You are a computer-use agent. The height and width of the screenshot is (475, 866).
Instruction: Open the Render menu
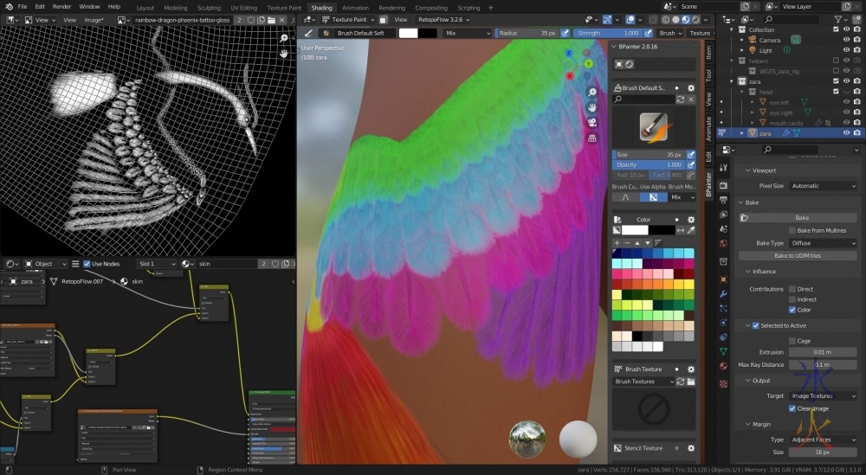pos(61,7)
